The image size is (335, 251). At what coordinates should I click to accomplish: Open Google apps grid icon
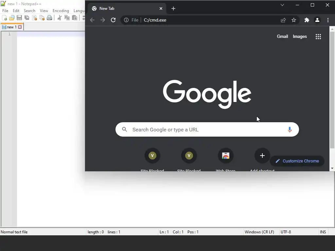coord(318,37)
